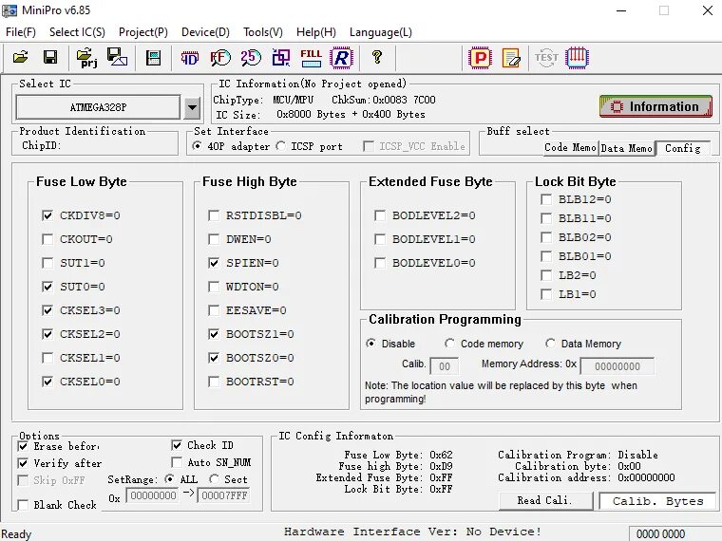Select the Sect range radio button

214,479
